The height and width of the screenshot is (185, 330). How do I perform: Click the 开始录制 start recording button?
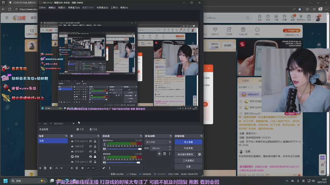click(x=189, y=148)
